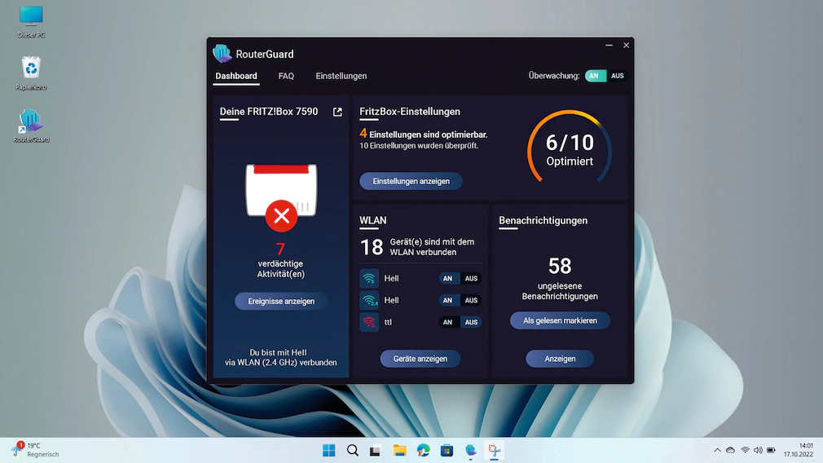Click Geräte anzeigen button

(x=420, y=359)
